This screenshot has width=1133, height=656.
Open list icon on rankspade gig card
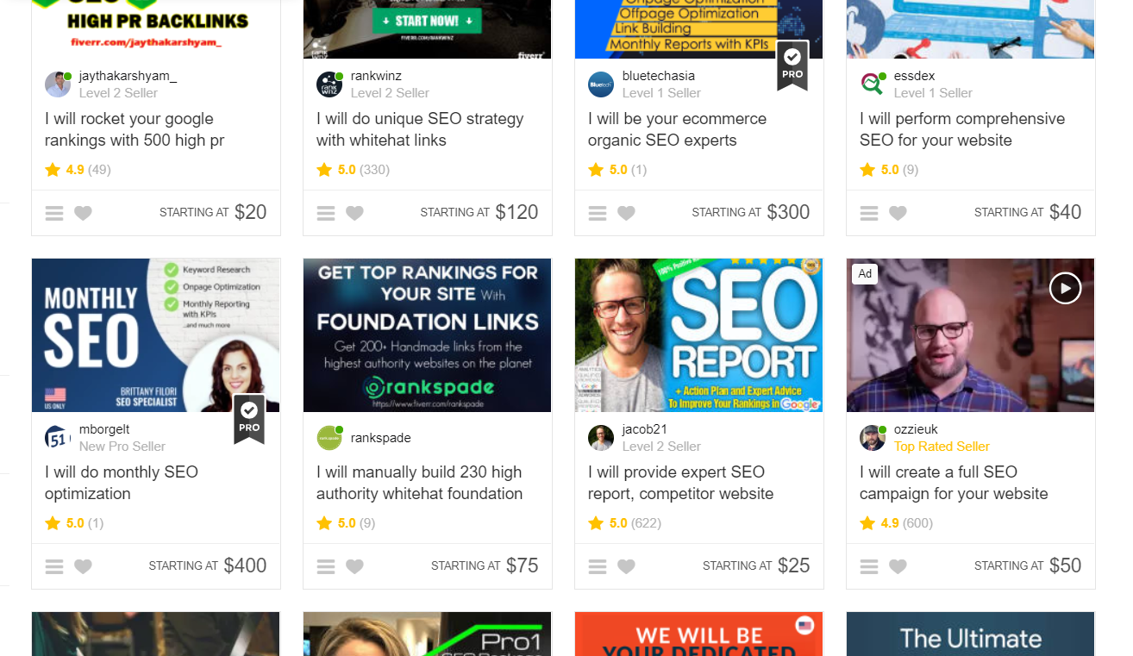(326, 566)
